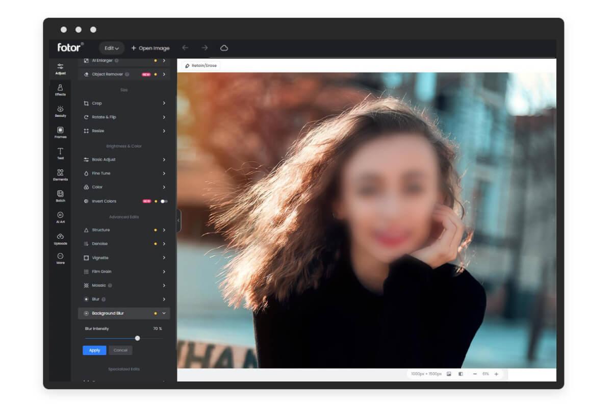The height and width of the screenshot is (408, 612).
Task: Click the Mosaic help question icon
Action: point(110,286)
